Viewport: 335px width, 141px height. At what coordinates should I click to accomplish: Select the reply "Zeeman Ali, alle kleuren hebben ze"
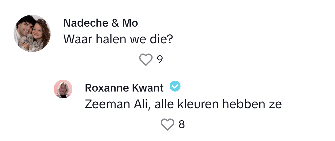(x=183, y=105)
